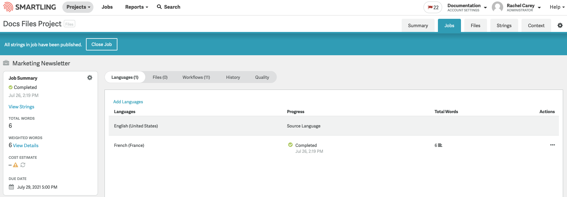
Task: Refresh the cost estimate
Action: (23, 165)
